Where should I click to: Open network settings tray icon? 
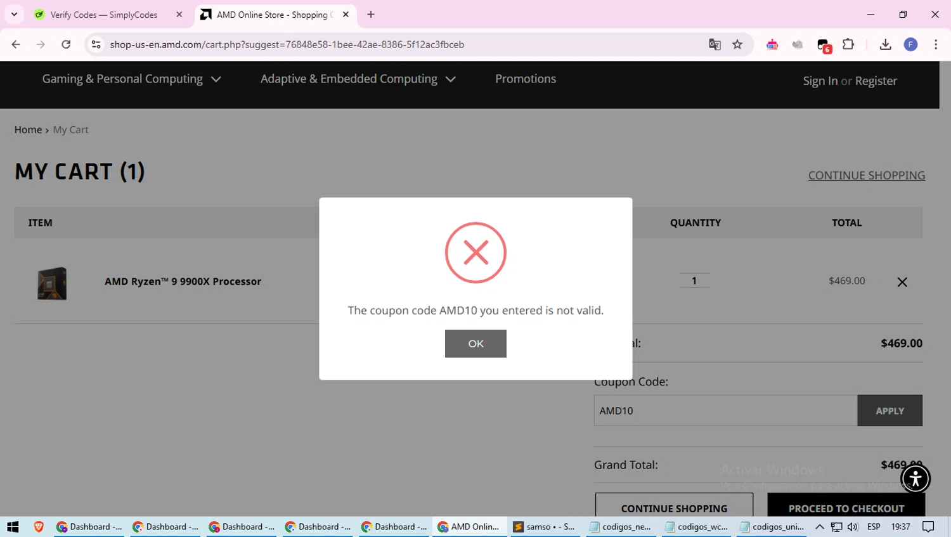tap(837, 527)
